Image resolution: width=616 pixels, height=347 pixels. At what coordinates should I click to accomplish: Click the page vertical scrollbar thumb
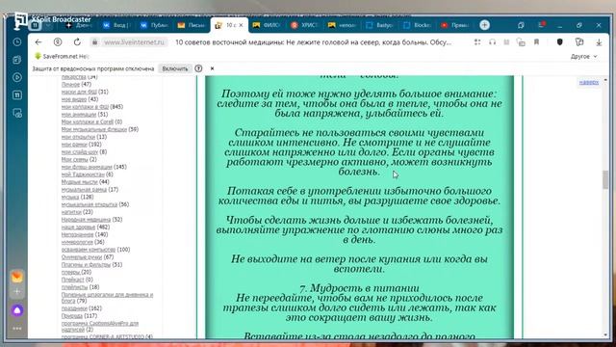(605, 180)
